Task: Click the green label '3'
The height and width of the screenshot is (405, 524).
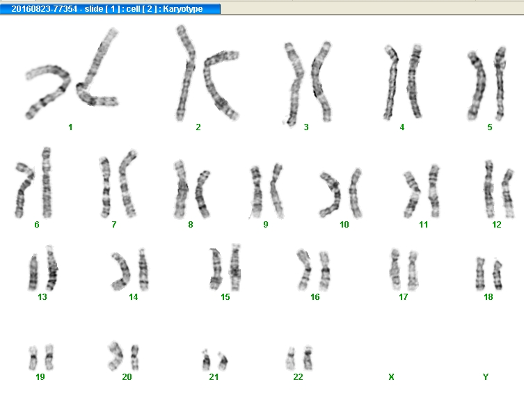Action: [306, 127]
